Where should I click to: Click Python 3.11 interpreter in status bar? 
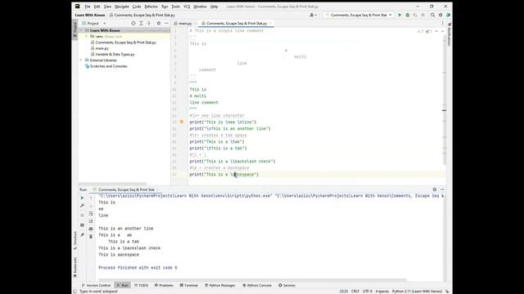(x=417, y=292)
